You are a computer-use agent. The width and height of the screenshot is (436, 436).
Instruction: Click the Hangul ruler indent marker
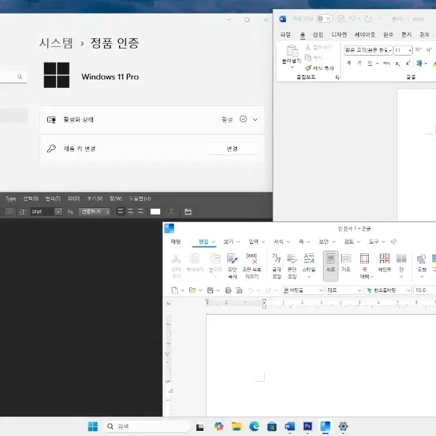click(264, 303)
